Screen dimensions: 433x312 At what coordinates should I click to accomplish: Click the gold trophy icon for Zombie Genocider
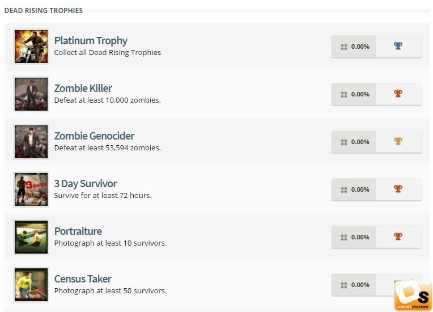(x=398, y=141)
